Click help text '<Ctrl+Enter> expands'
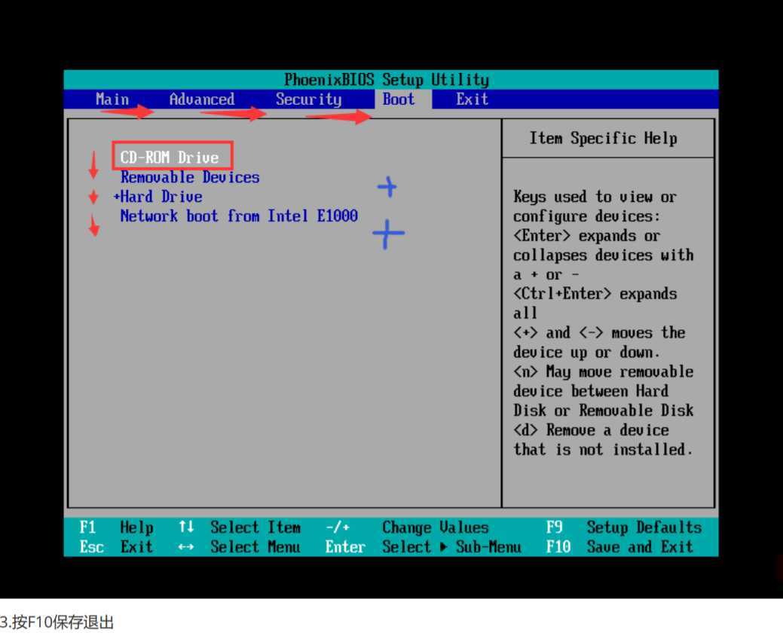The height and width of the screenshot is (636, 783). tap(595, 294)
